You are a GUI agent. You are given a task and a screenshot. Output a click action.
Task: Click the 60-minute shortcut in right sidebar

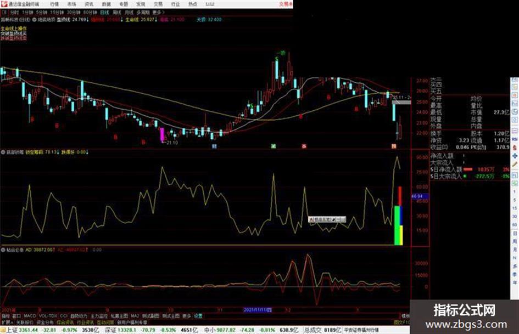(x=515, y=224)
